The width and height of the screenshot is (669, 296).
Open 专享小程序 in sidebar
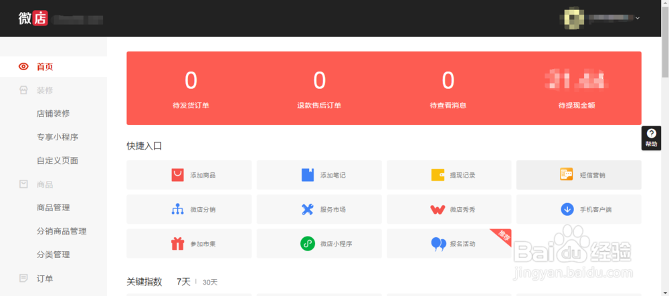[58, 137]
